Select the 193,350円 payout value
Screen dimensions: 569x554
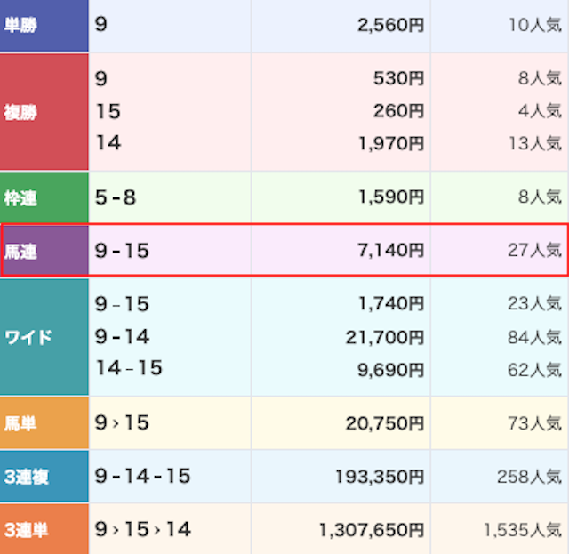pyautogui.click(x=380, y=477)
